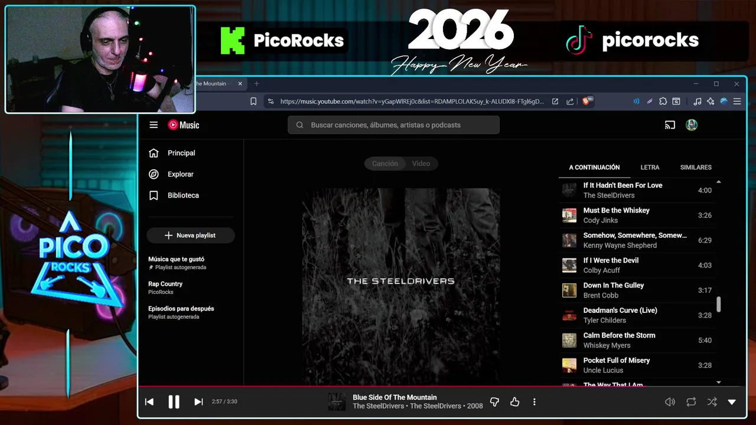Close The Mountain browser tab
Screen dimensions: 756x425
(x=240, y=84)
